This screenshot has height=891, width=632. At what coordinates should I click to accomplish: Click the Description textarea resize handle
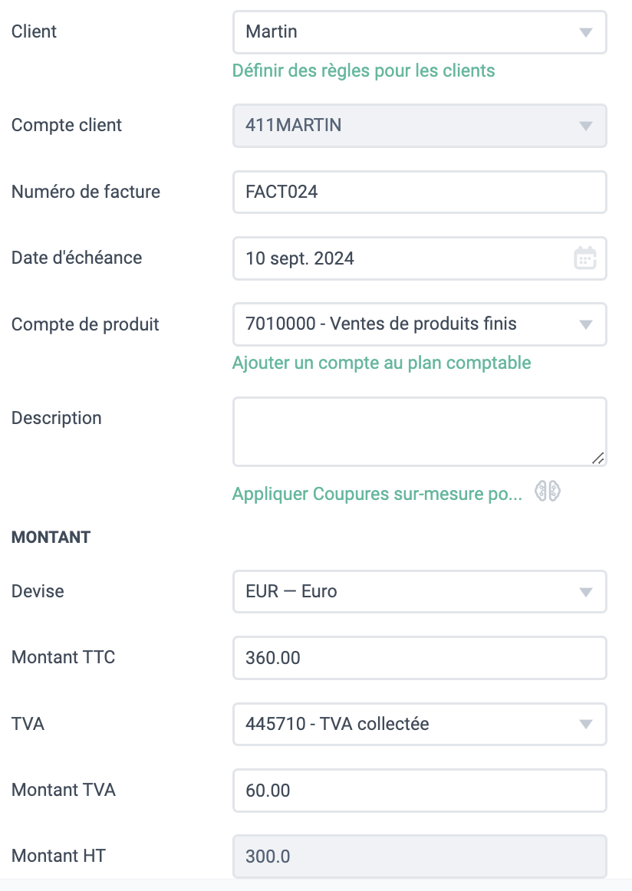pos(598,458)
